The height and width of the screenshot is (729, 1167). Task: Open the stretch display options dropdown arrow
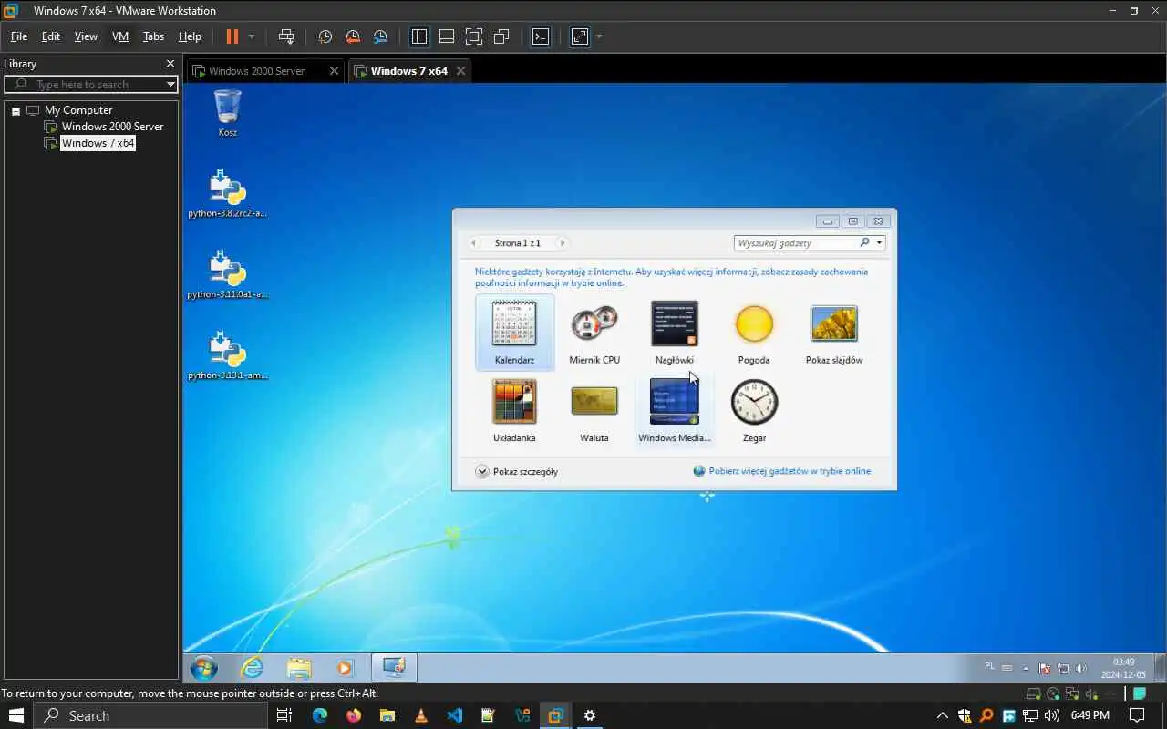tap(599, 36)
